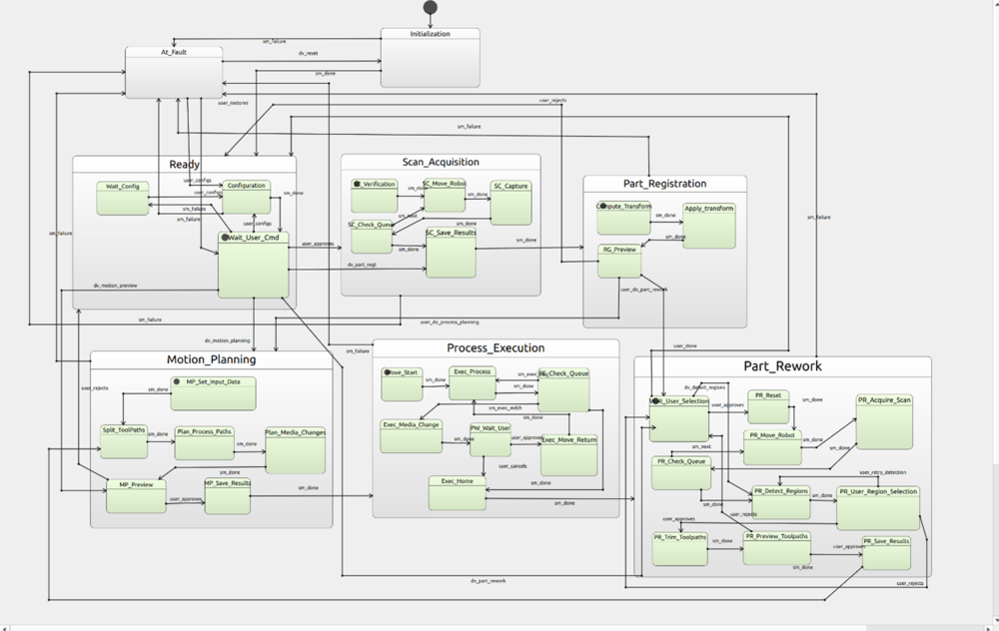This screenshot has width=999, height=631.
Task: Click the dv_detect_regions transition label
Action: click(704, 387)
